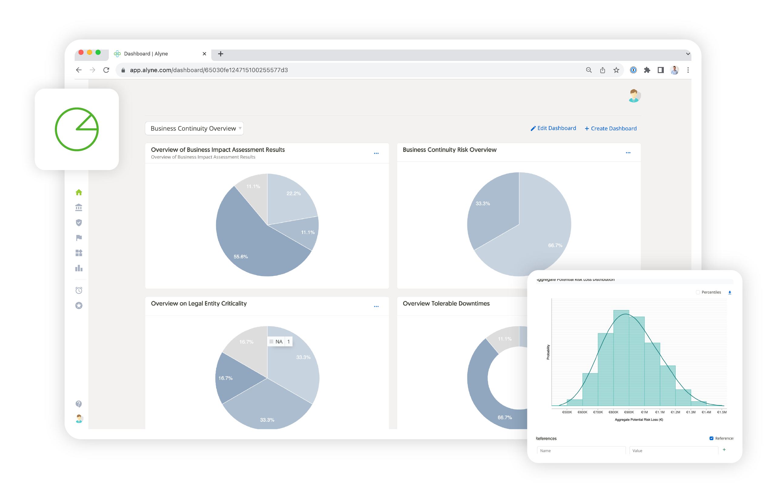Screen dimensions: 769x495
Task: Uncheck the References checkbox
Action: click(x=711, y=438)
